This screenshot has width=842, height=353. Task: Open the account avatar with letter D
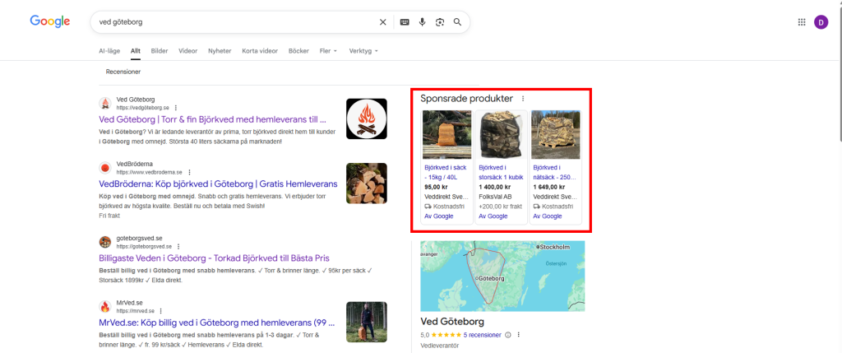tap(821, 22)
